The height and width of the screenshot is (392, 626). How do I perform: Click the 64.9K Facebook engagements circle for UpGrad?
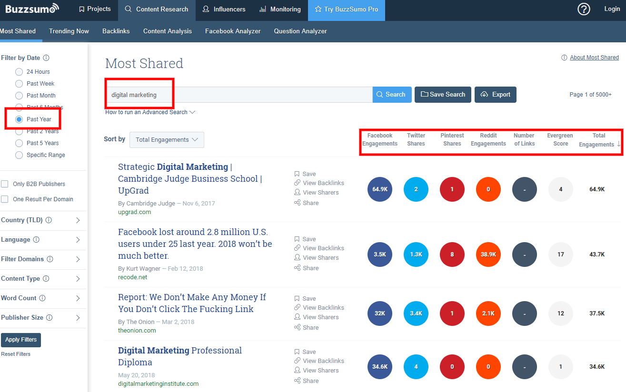(380, 189)
